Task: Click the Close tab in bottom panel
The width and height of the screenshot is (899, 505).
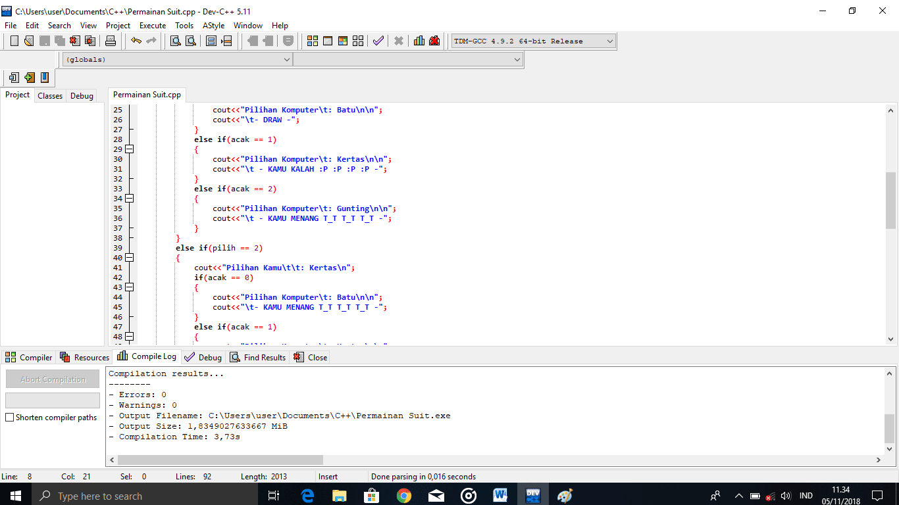Action: pyautogui.click(x=311, y=358)
